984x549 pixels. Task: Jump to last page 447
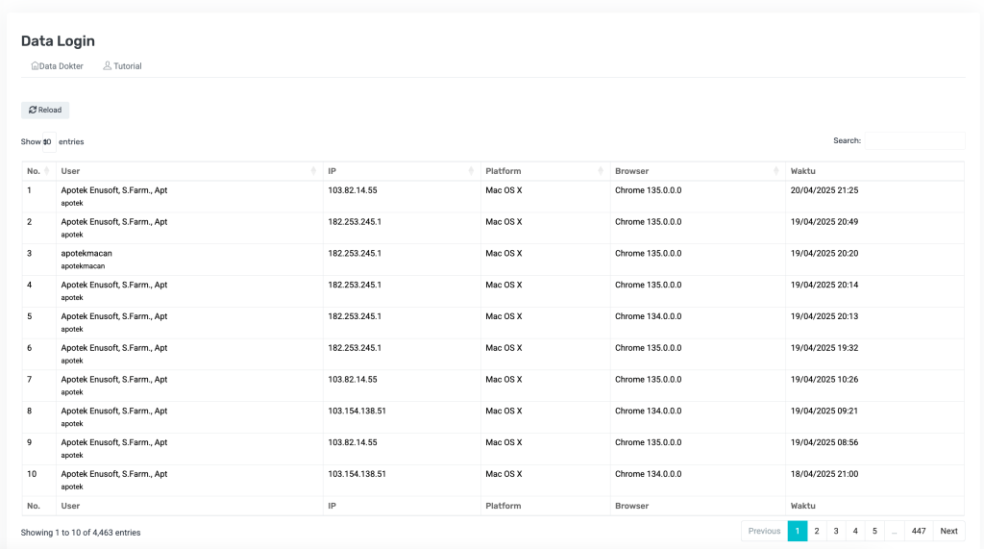(x=919, y=531)
